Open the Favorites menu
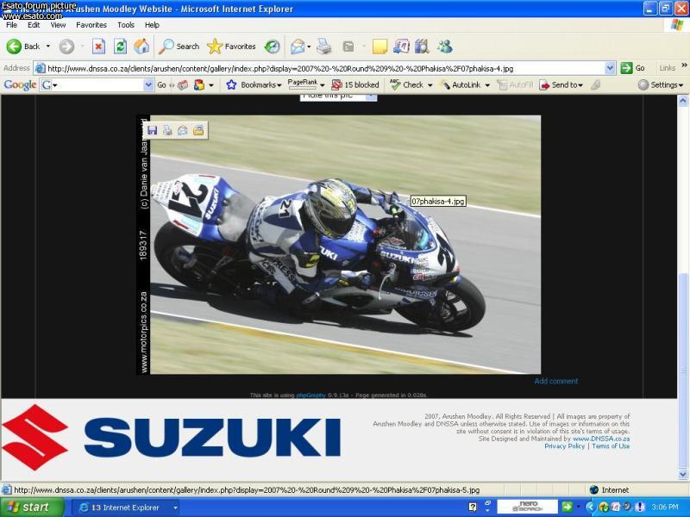 click(x=91, y=25)
